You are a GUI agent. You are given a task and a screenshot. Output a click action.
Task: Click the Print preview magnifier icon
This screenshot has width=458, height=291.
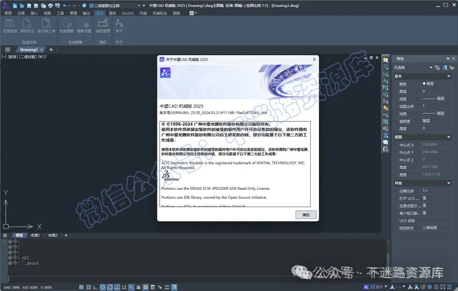(58, 6)
